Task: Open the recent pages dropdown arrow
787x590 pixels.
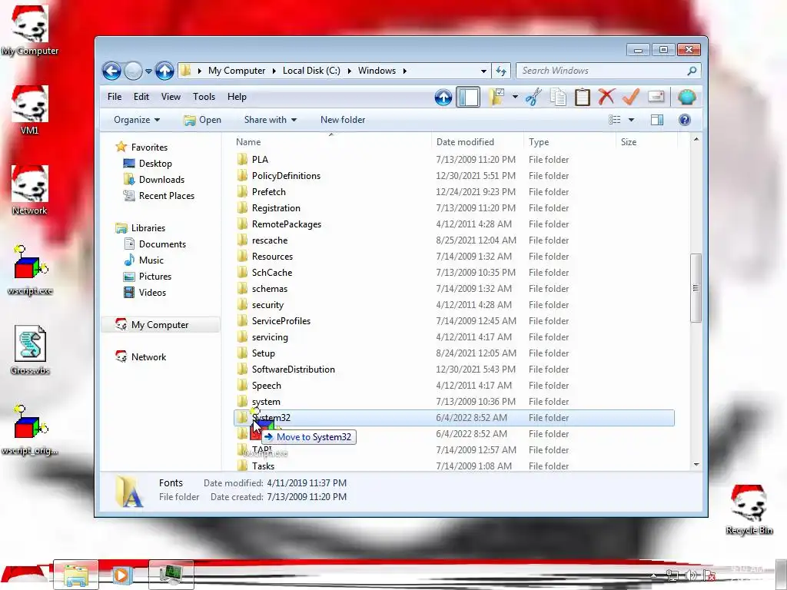Action: click(x=148, y=71)
